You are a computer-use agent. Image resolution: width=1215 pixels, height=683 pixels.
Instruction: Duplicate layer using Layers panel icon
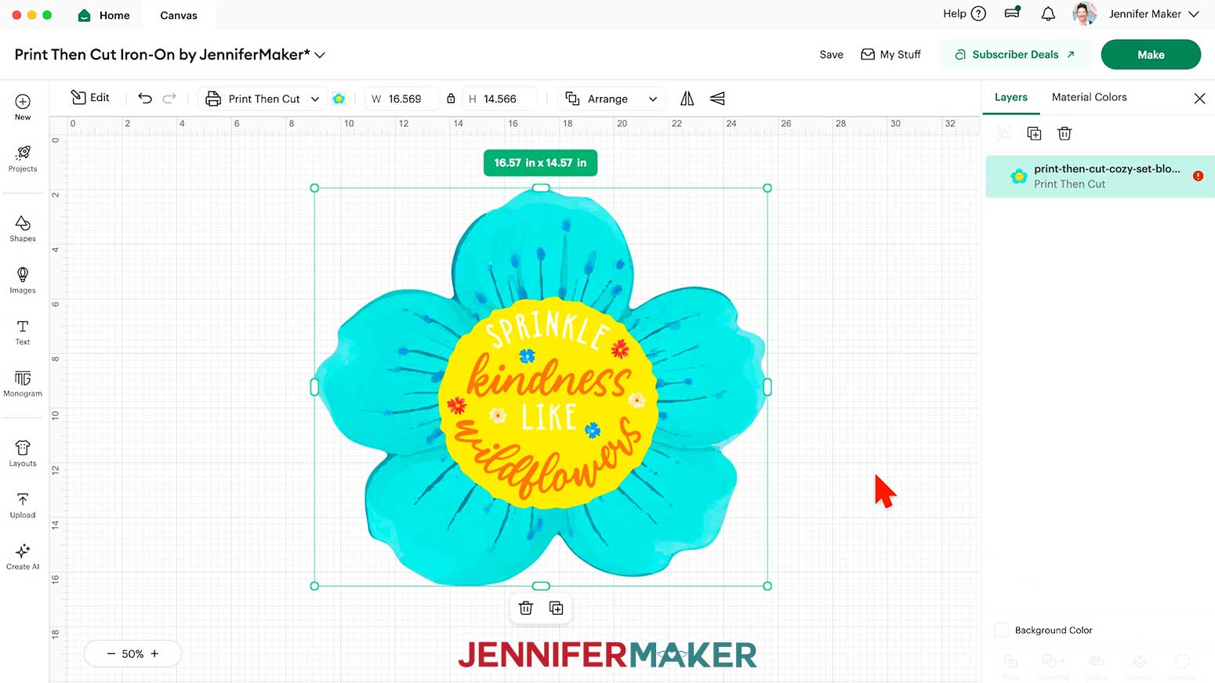point(1034,133)
